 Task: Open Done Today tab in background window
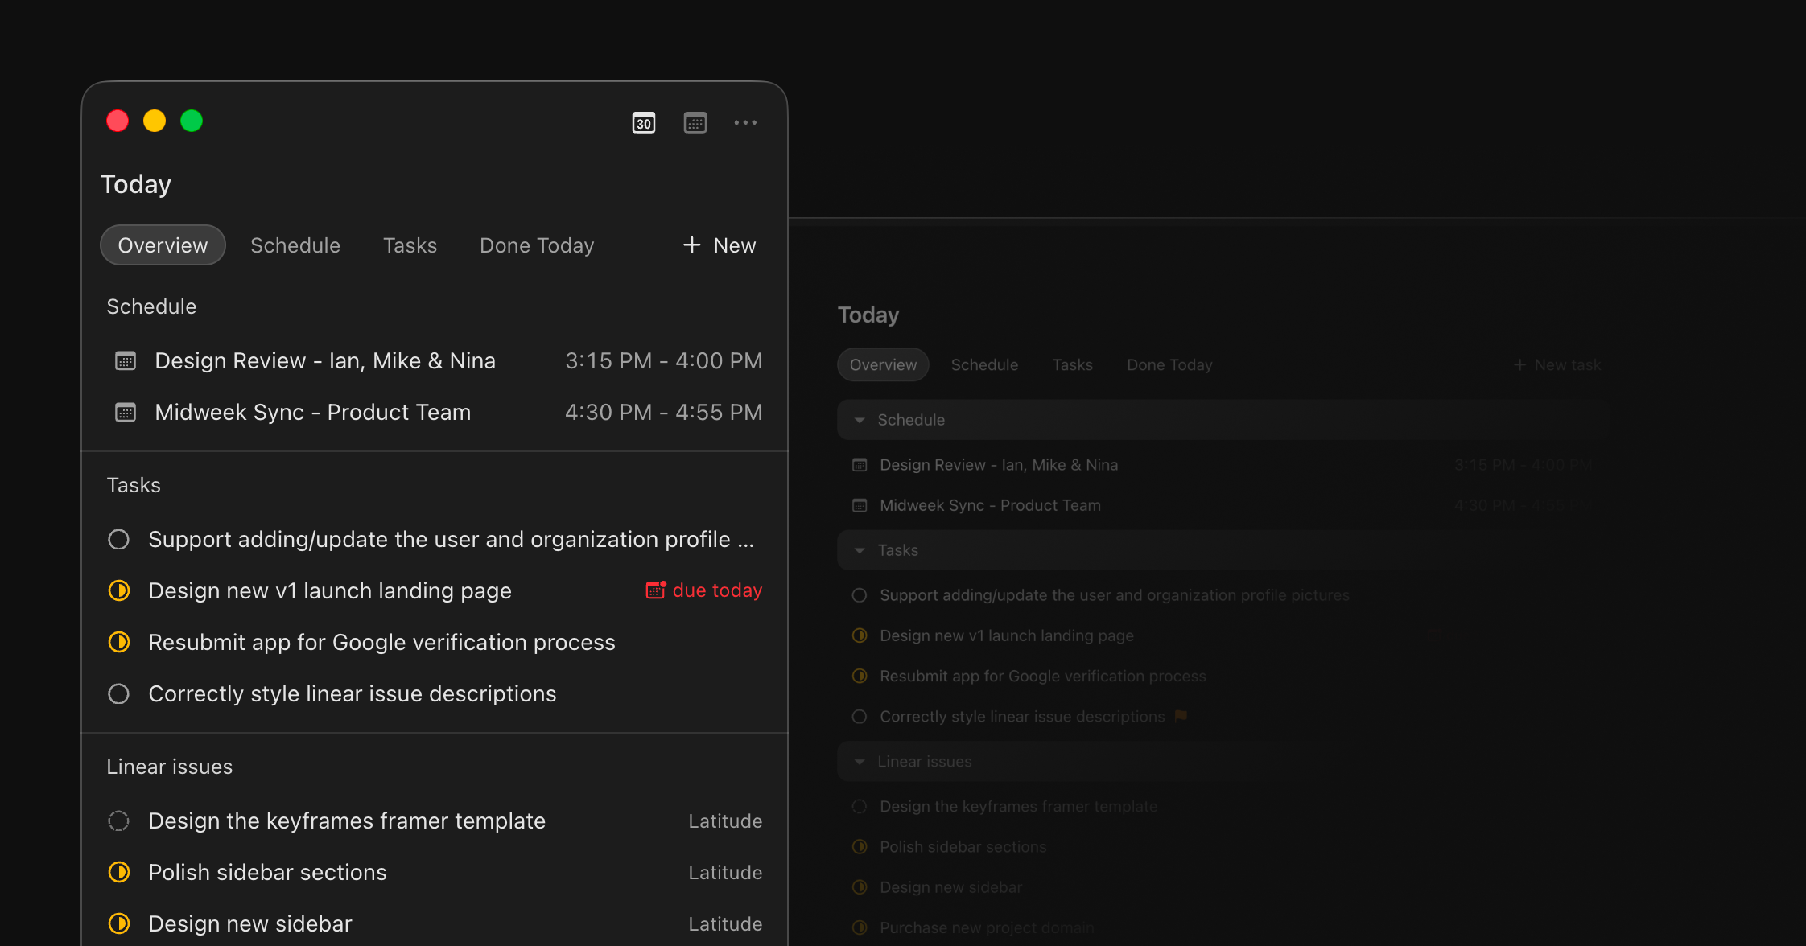click(1169, 364)
